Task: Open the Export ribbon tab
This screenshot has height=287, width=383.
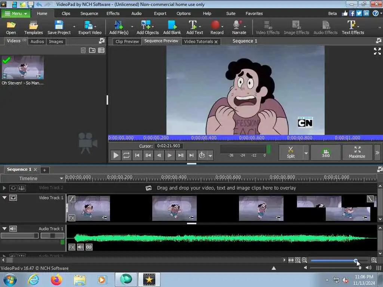Action: coord(160,13)
